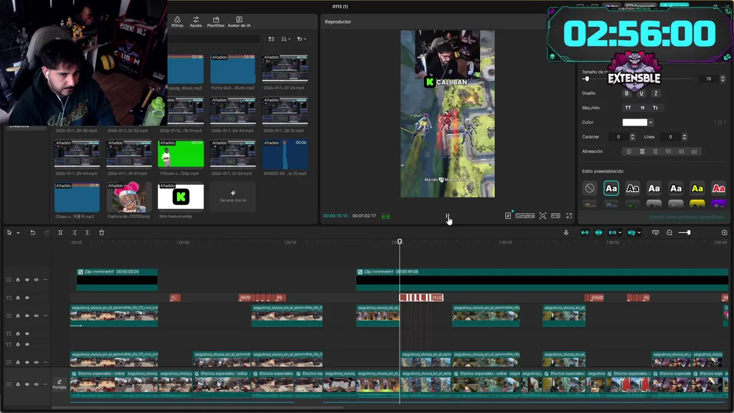
Task: Open more options for top track
Action: tap(45, 280)
